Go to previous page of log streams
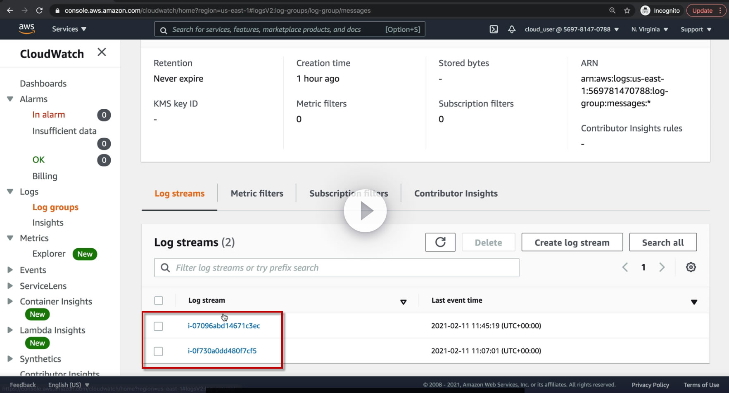 click(x=625, y=267)
